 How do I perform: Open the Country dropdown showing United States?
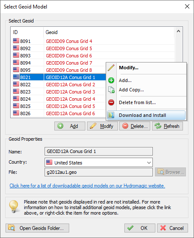(x=98, y=162)
